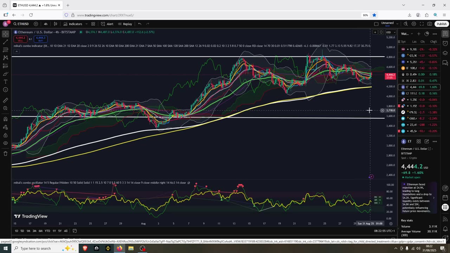
Task: Click the trash remove objects icon
Action: coord(5,154)
